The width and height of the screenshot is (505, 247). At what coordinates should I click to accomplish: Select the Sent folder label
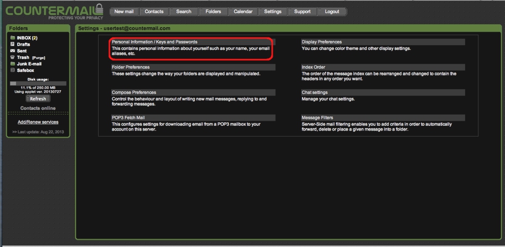[22, 51]
